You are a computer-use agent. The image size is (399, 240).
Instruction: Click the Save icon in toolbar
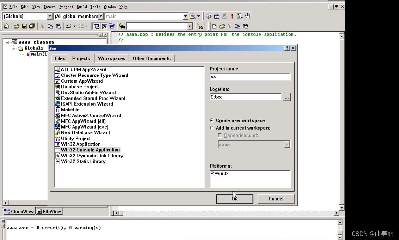pos(24,26)
